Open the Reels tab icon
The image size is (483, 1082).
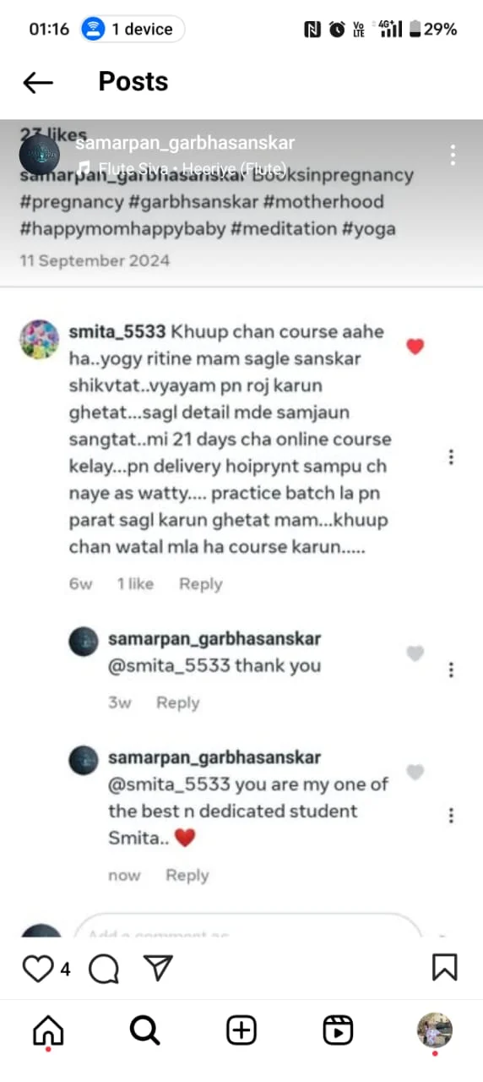tap(338, 1030)
